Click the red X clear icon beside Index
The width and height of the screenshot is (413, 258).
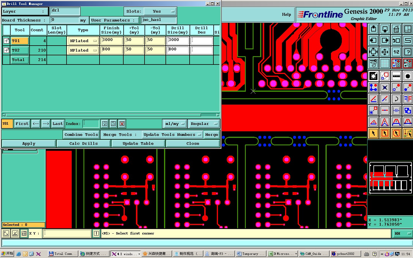pyautogui.click(x=122, y=124)
